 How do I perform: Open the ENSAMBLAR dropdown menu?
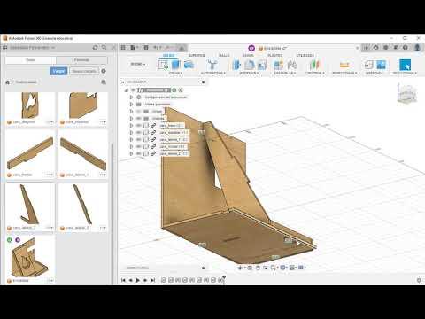coord(284,73)
